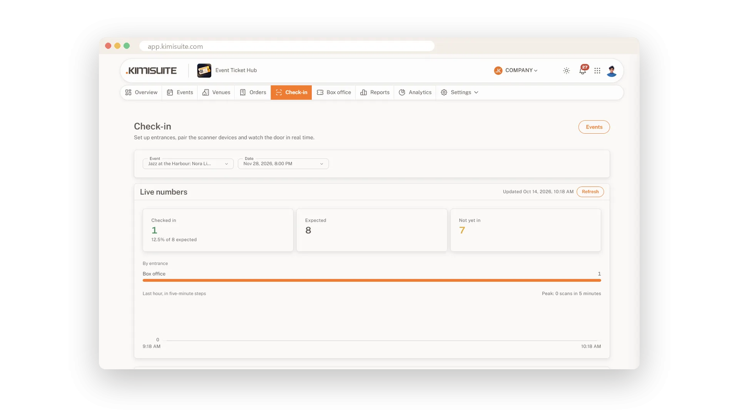Open the Reports tab
Viewport: 739px width, 415px height.
(375, 93)
